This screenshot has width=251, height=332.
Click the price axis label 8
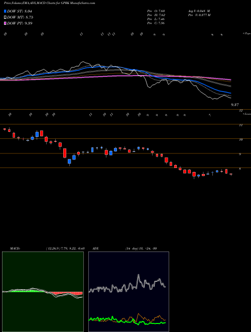pos(240,169)
